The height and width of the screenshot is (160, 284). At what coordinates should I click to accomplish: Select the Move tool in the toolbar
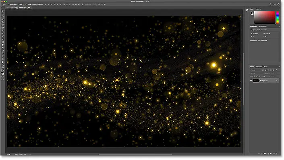2,11
